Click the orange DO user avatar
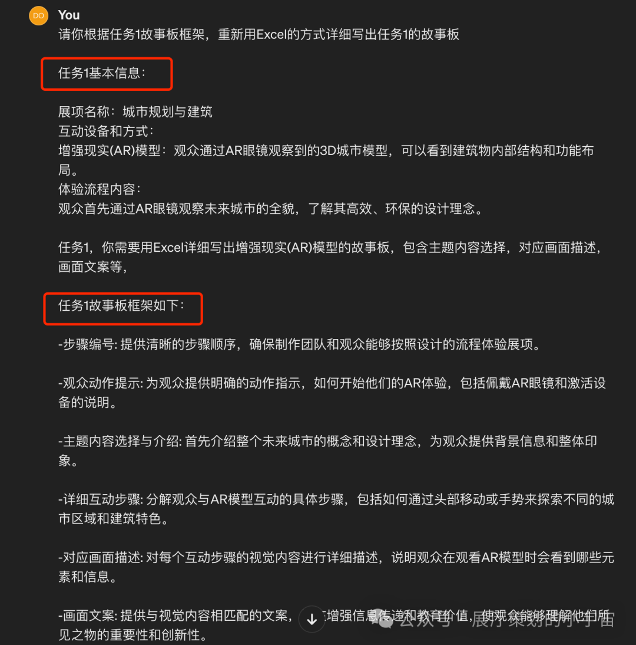Viewport: 636px width, 645px height. tap(39, 16)
